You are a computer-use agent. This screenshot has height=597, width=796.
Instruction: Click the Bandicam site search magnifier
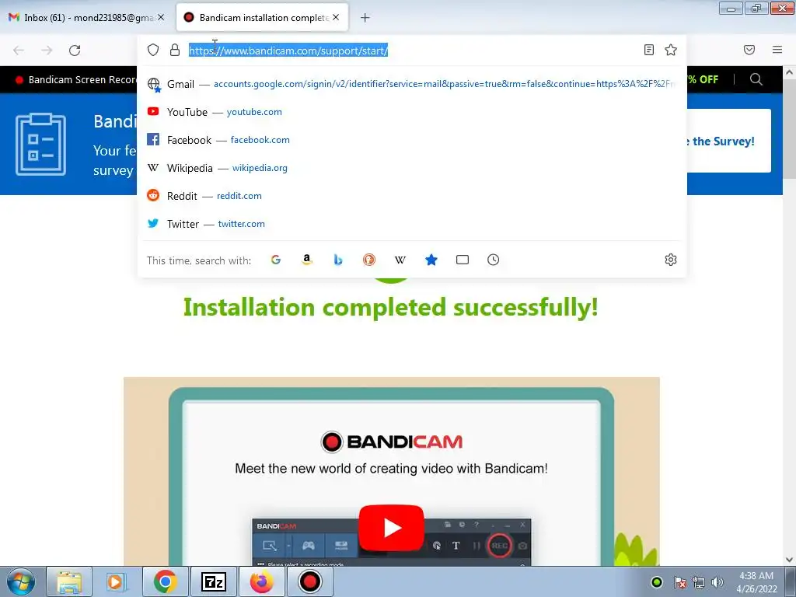756,79
